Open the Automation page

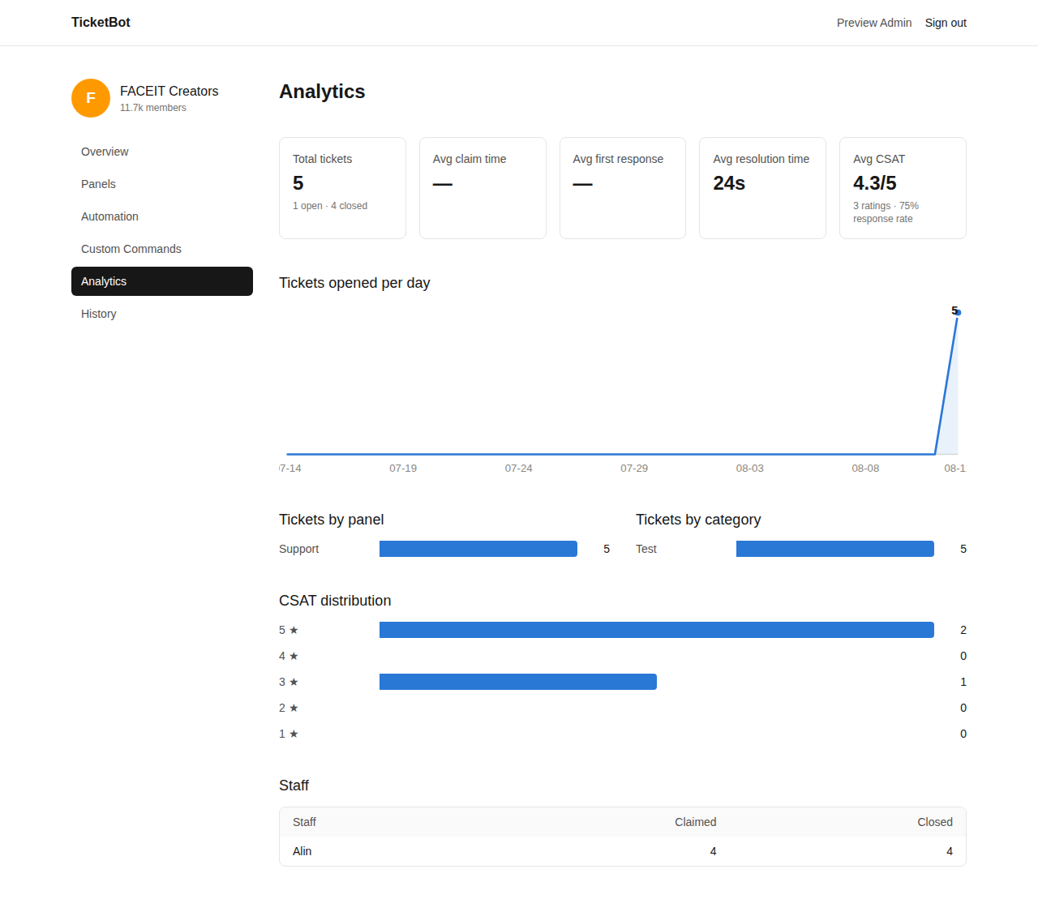[x=162, y=216]
